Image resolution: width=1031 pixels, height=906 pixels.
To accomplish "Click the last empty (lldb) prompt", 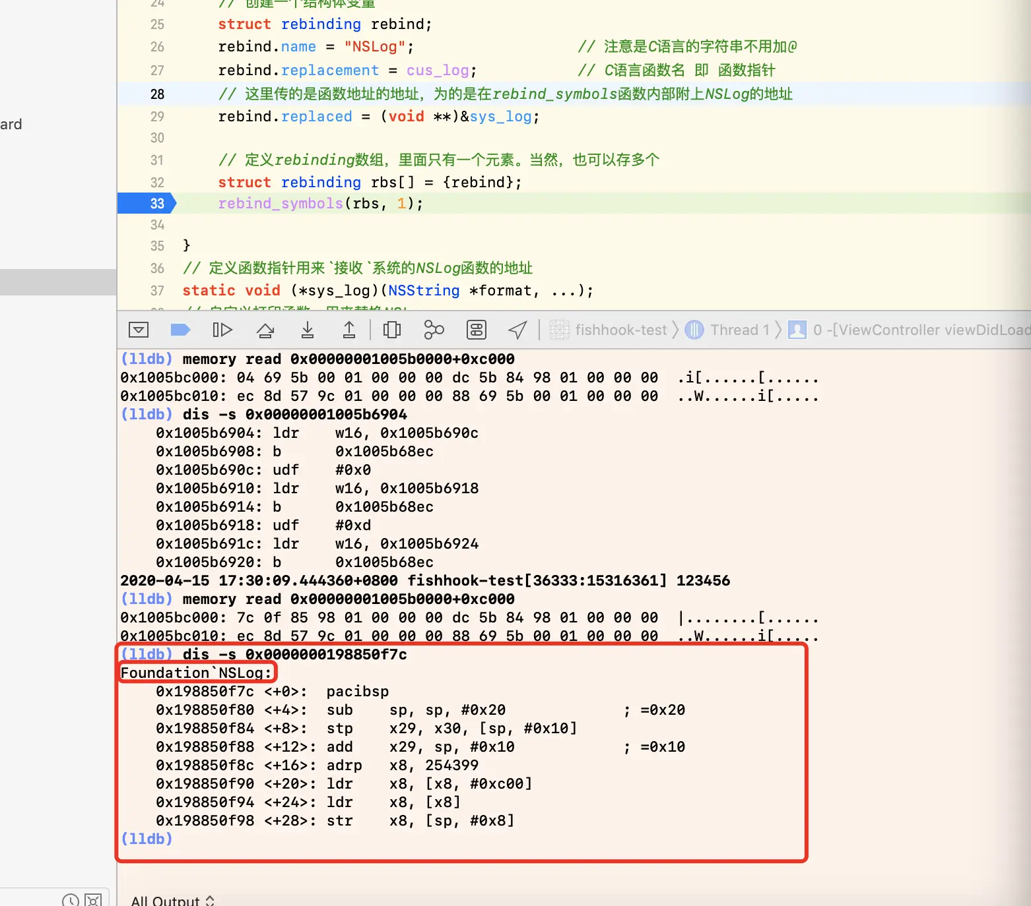I will tap(147, 839).
